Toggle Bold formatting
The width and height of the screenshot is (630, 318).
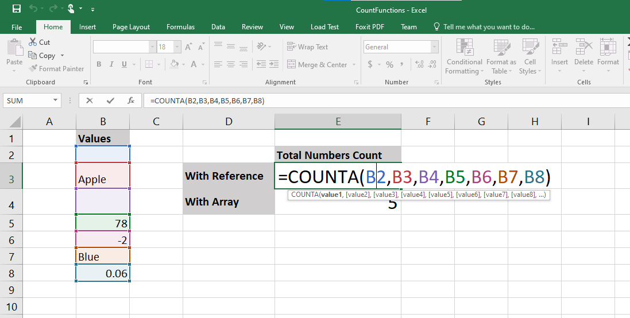99,64
